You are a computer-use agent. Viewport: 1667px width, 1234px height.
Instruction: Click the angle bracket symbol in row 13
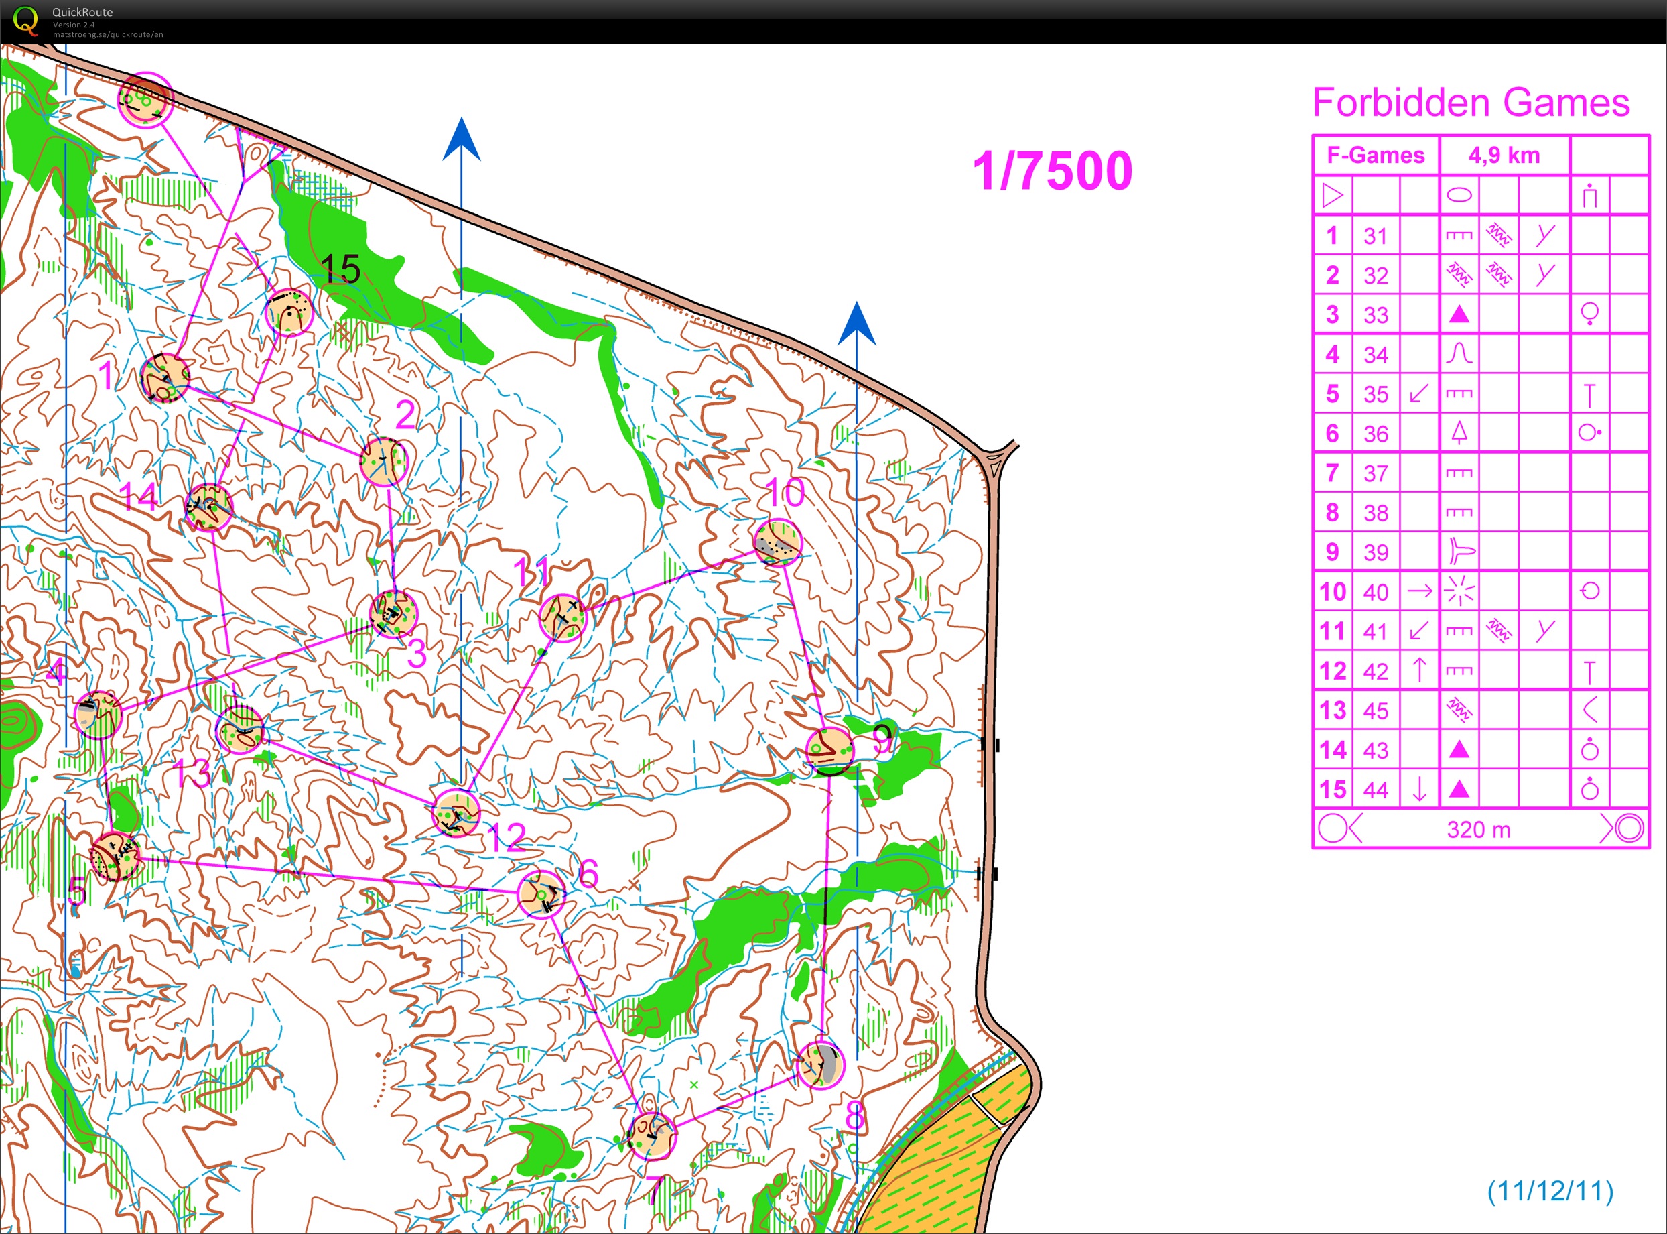[x=1590, y=710]
